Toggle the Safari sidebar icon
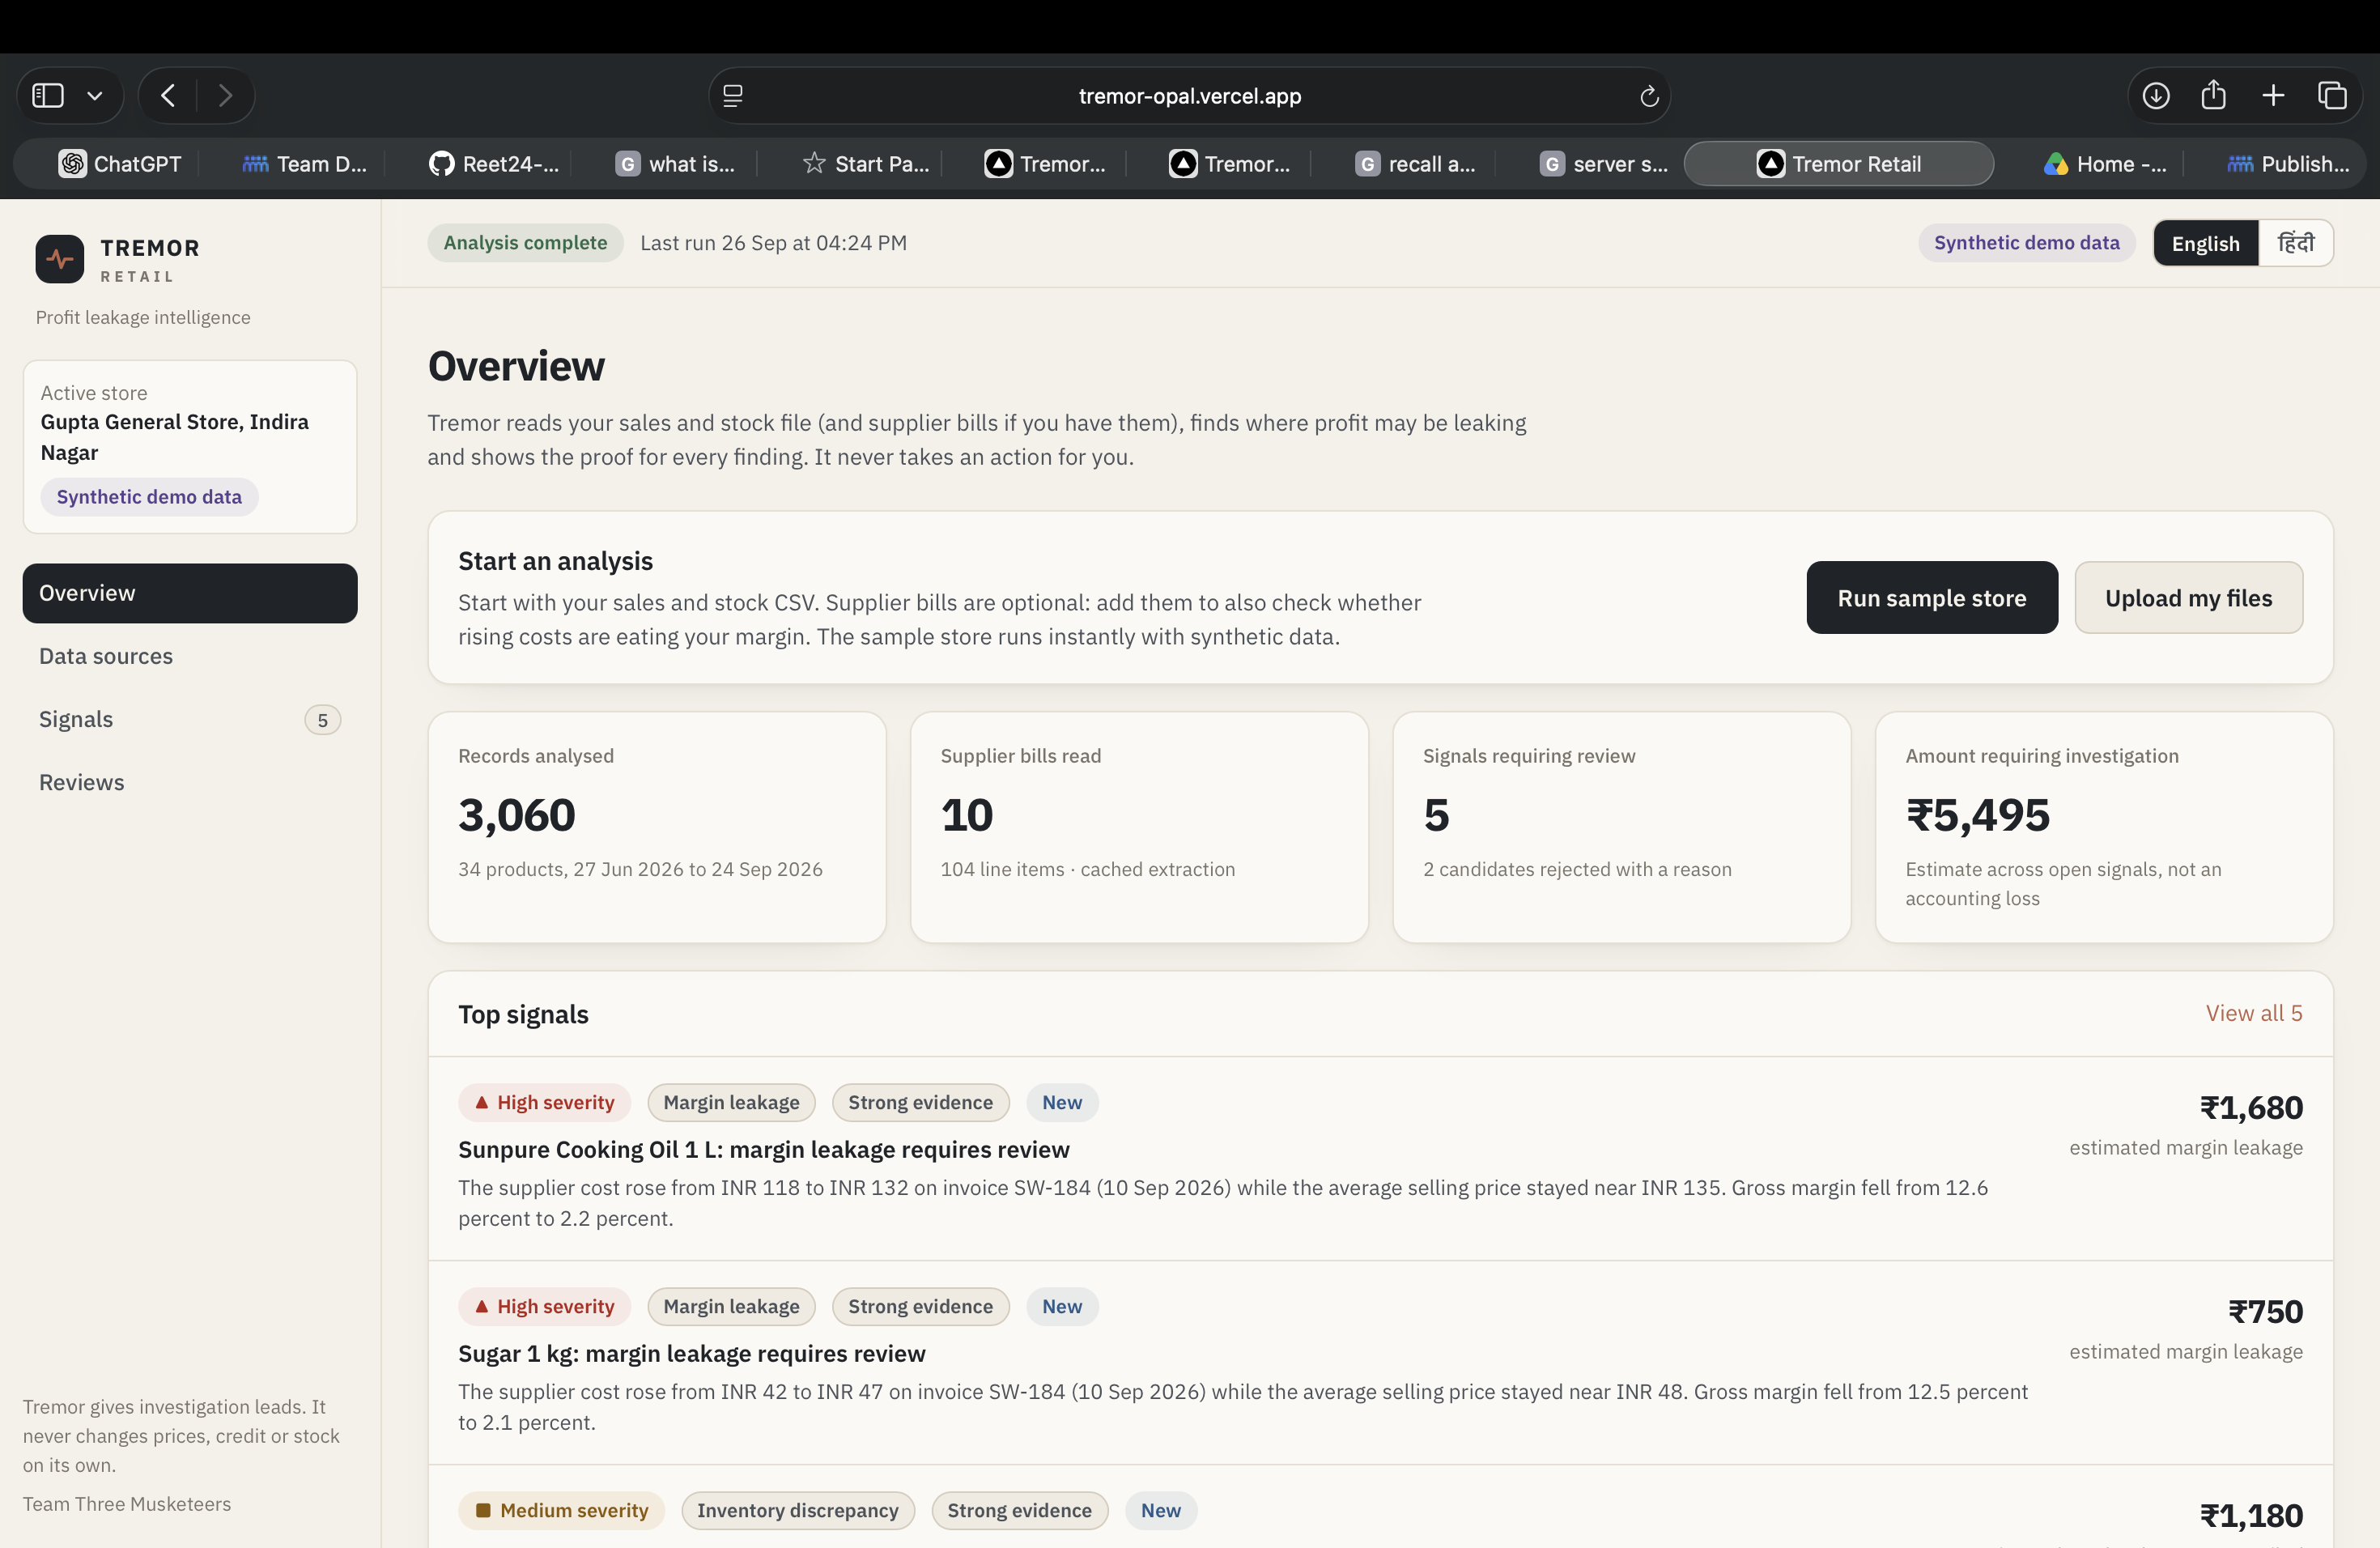This screenshot has width=2380, height=1548. 48,95
